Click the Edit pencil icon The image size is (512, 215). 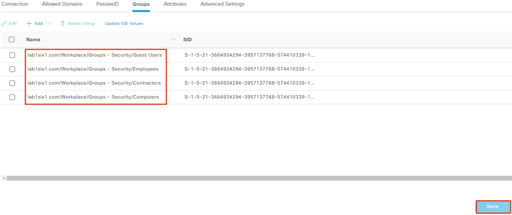coord(4,24)
